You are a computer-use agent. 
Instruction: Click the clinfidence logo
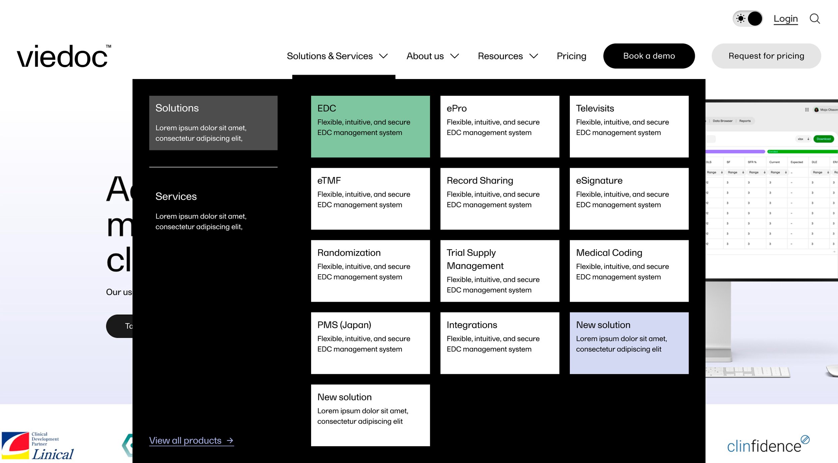[768, 445]
